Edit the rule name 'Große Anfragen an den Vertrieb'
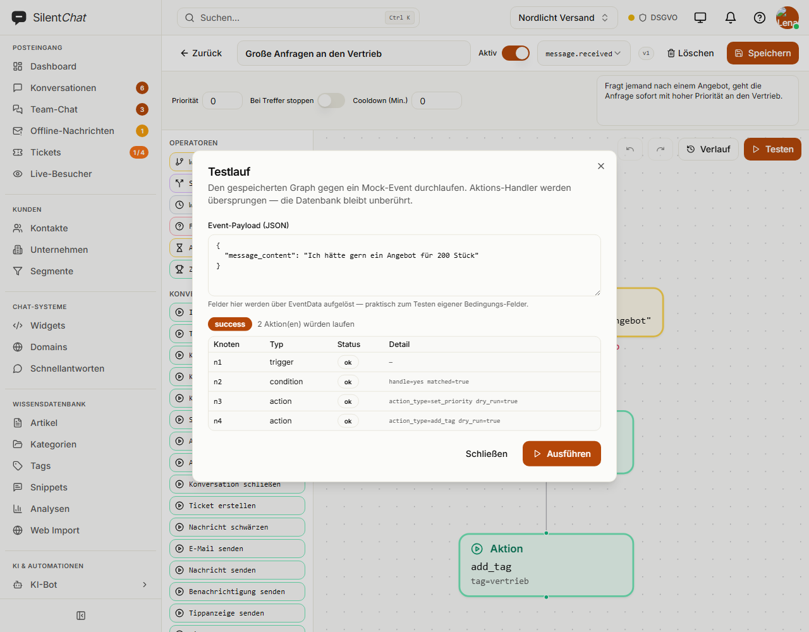 pos(354,54)
